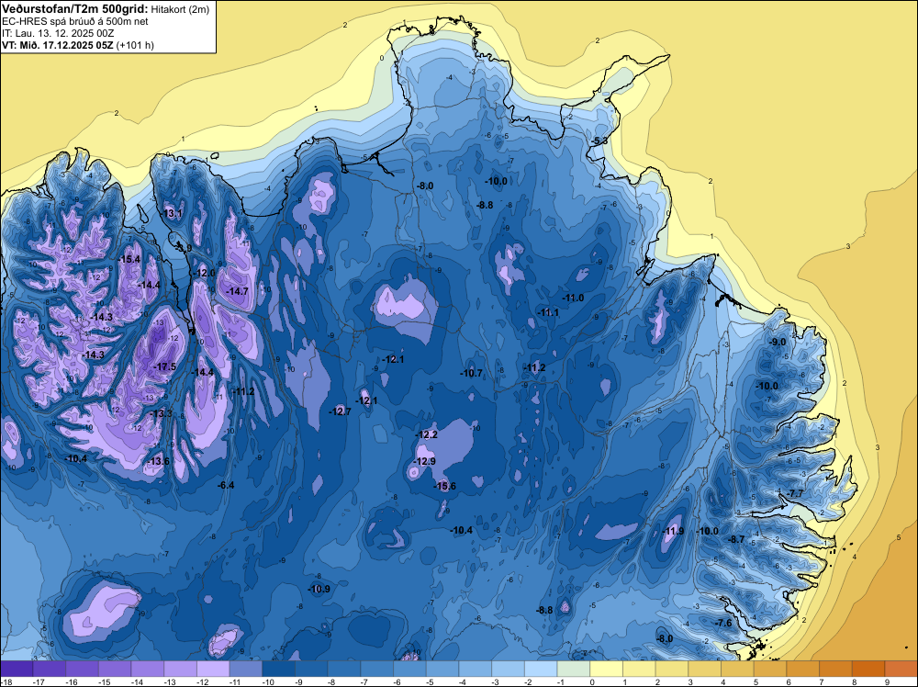
Task: Click the -12.9 temperature reading
Action: coord(424,461)
